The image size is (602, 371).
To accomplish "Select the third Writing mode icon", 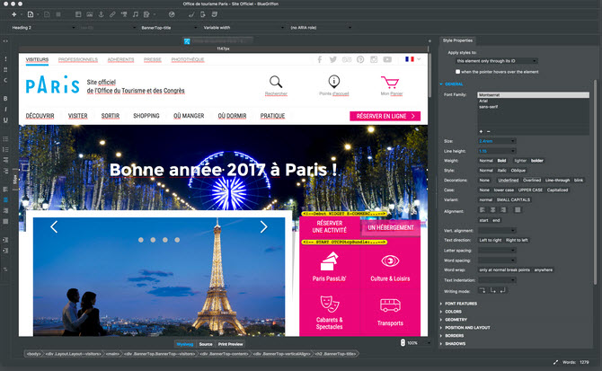I will coord(503,290).
